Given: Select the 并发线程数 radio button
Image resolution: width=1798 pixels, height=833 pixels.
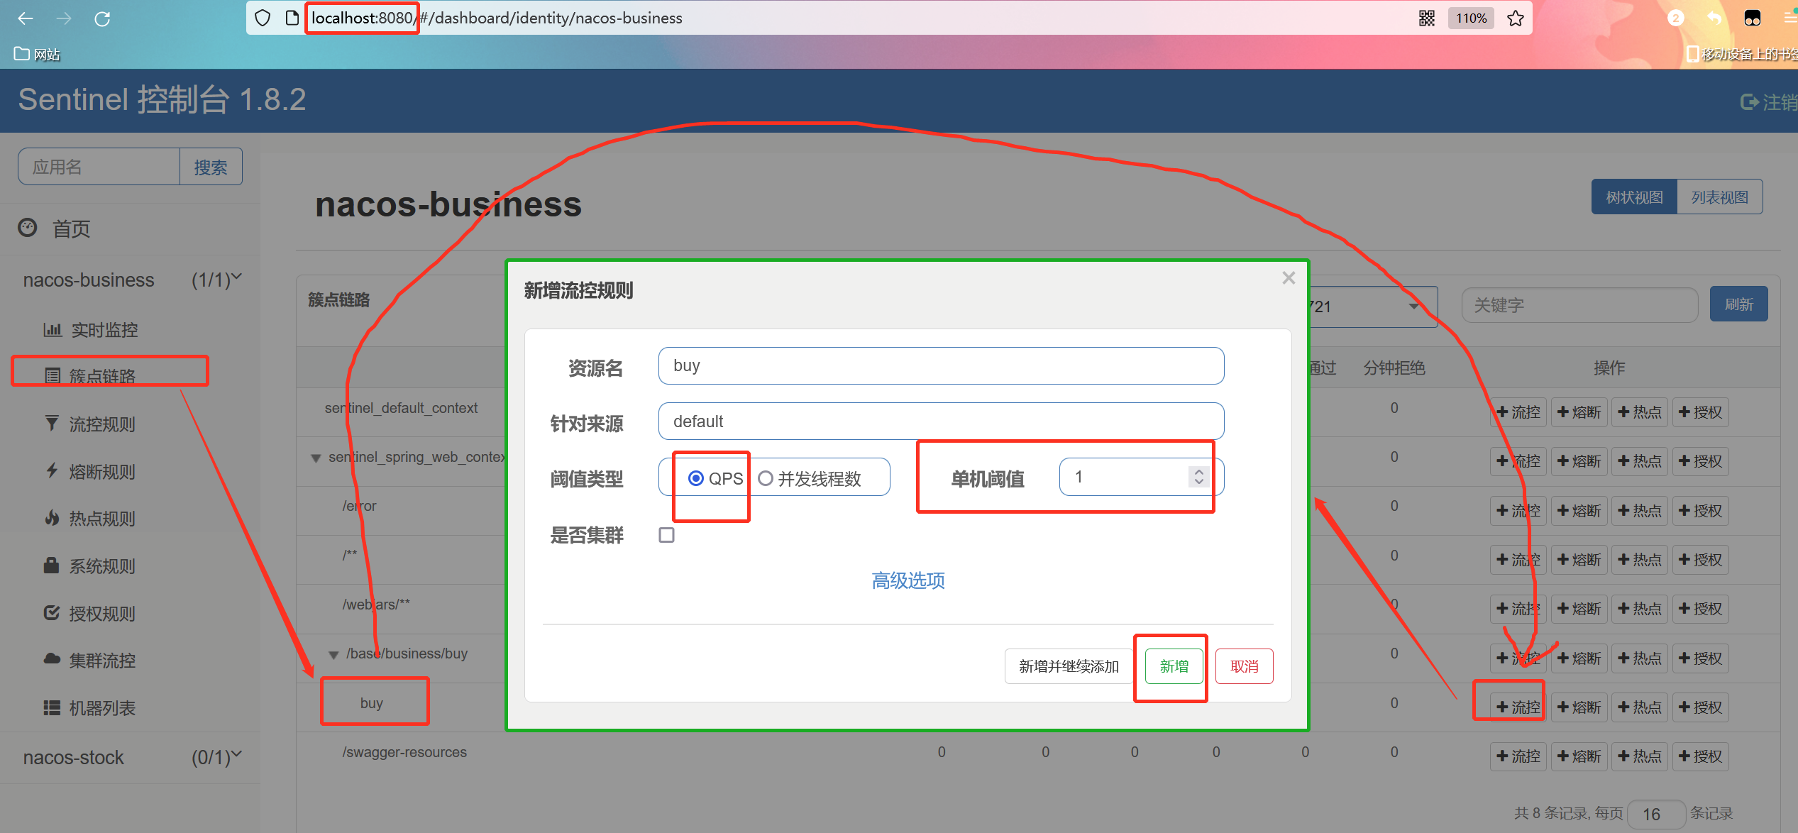Looking at the screenshot, I should (x=765, y=478).
